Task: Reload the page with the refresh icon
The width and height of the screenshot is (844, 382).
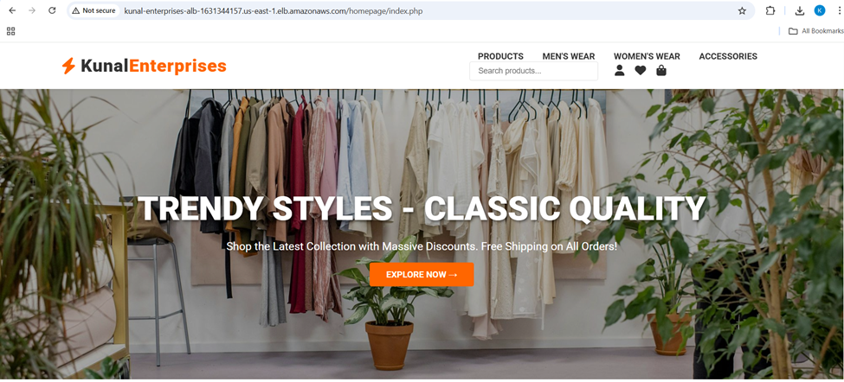Action: click(x=52, y=10)
